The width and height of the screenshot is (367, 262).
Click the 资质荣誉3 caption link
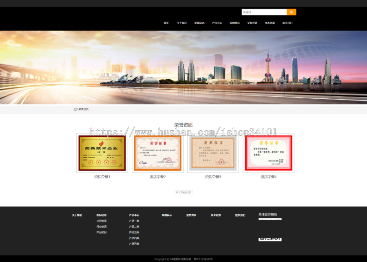coord(213,177)
